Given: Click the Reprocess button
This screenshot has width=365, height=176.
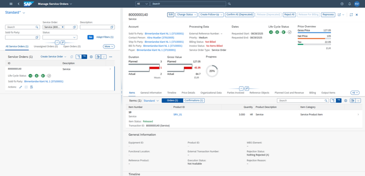Looking at the screenshot, I should [x=328, y=15].
